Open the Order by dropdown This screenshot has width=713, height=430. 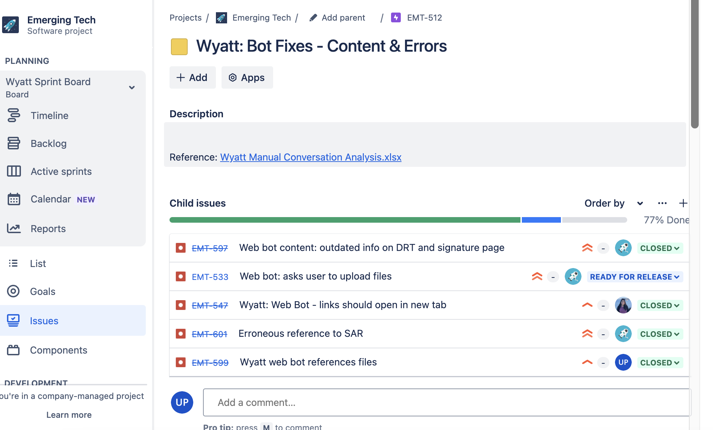614,203
